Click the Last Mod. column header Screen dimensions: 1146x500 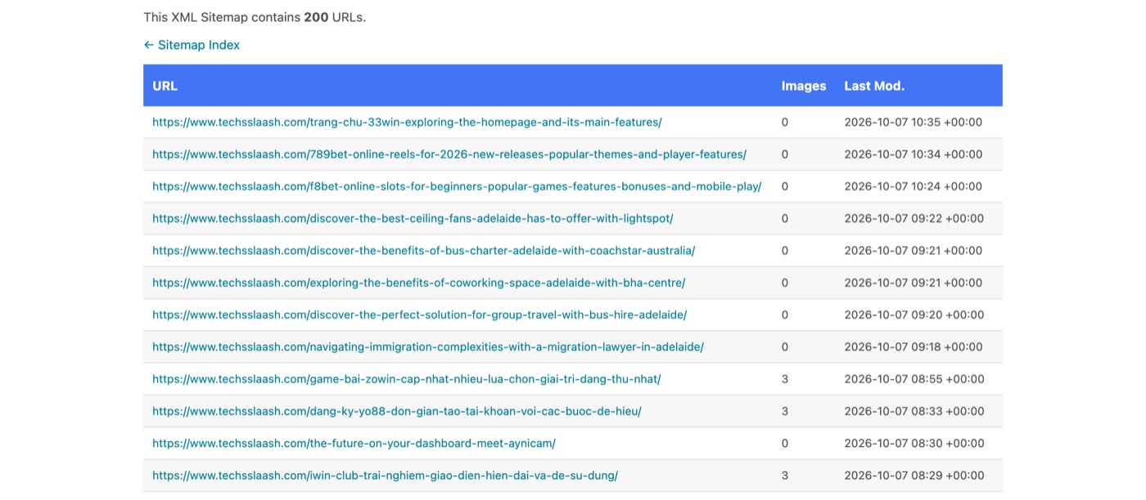coord(874,86)
